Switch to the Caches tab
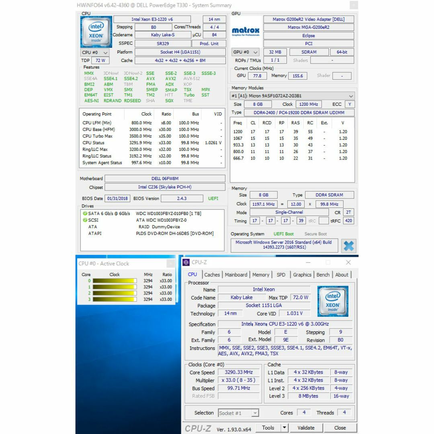This screenshot has width=434, height=434. (212, 274)
